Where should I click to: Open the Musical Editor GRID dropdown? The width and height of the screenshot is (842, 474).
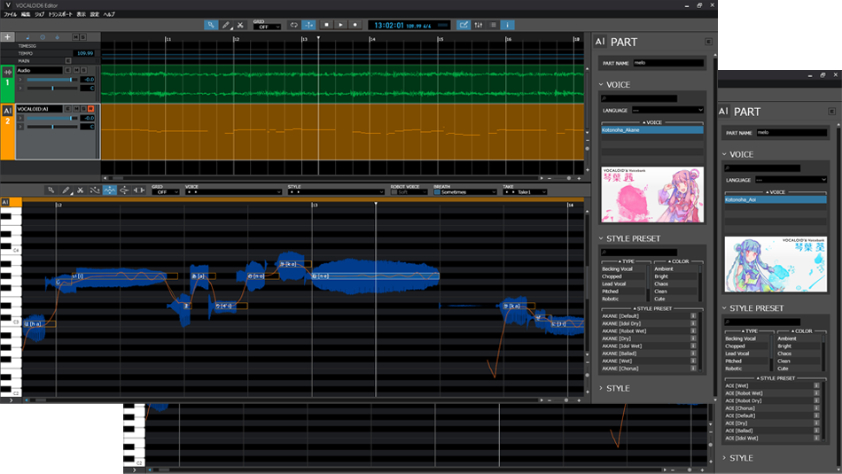[165, 192]
